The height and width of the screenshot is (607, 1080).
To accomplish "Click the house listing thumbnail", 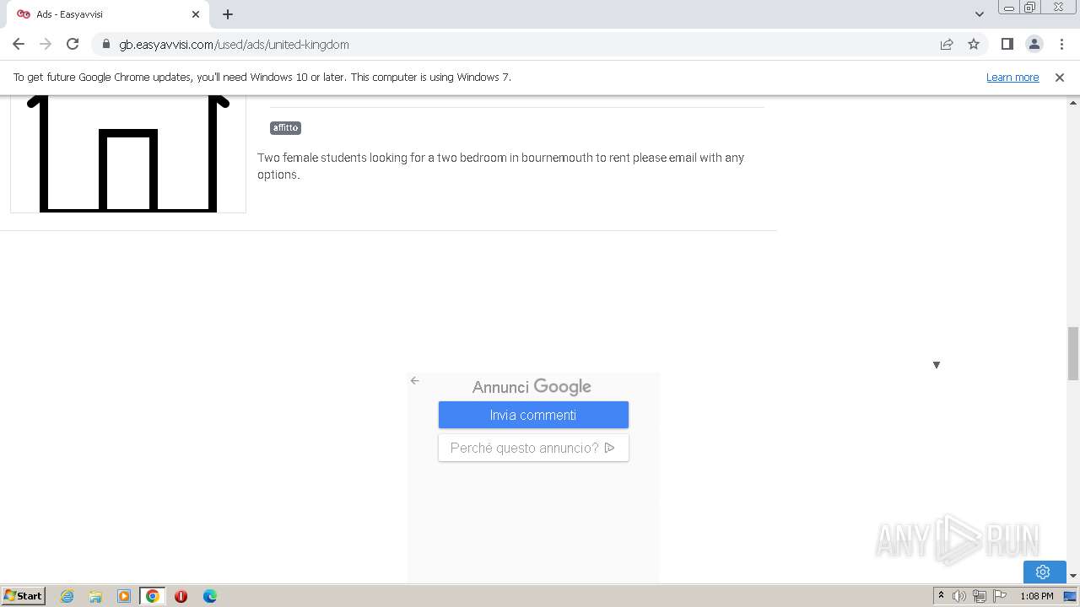I will [x=128, y=153].
